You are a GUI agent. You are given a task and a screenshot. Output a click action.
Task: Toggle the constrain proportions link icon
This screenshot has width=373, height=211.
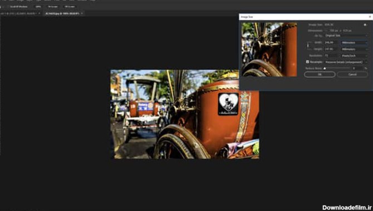pos(308,46)
